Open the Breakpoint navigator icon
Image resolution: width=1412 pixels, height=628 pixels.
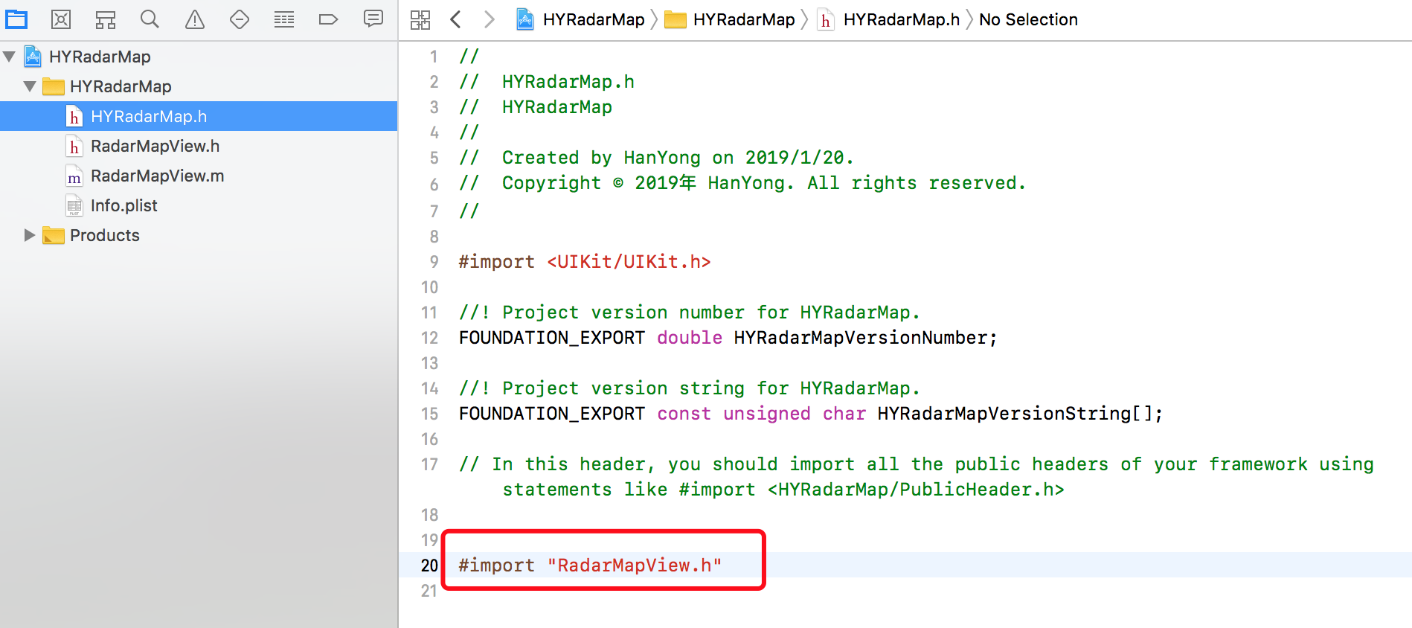328,19
